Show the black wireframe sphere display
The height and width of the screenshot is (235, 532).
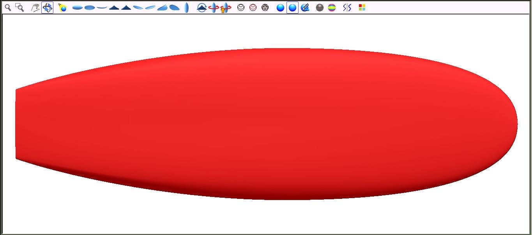pyautogui.click(x=241, y=7)
